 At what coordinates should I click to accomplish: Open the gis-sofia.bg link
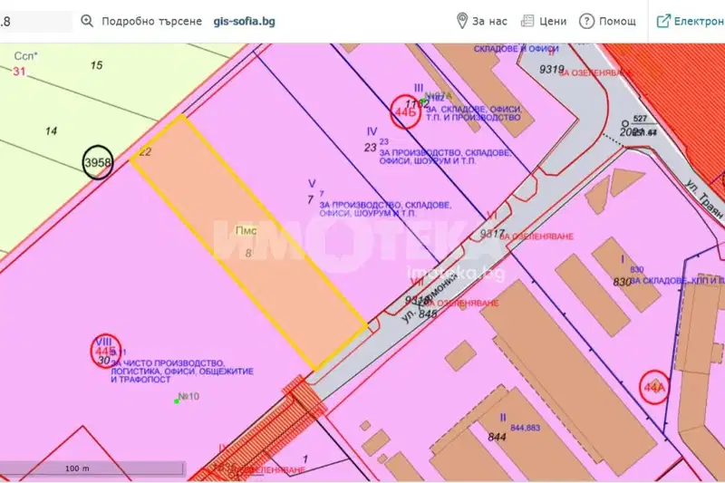point(244,21)
